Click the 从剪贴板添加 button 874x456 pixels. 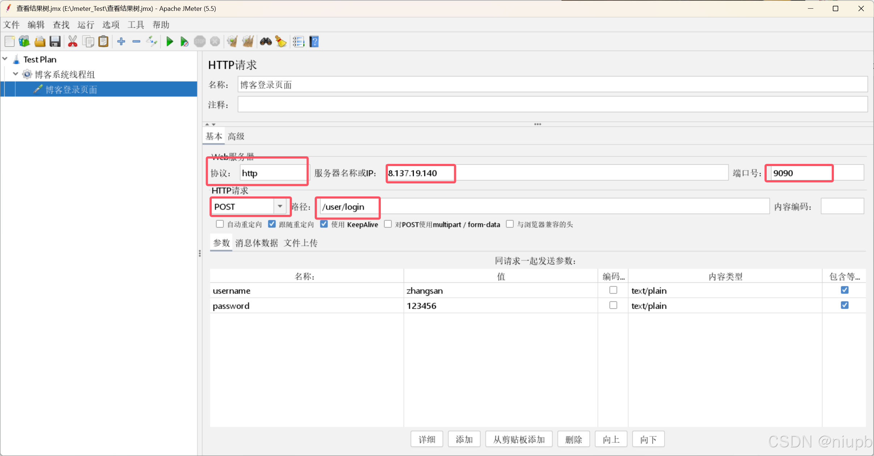coord(518,439)
